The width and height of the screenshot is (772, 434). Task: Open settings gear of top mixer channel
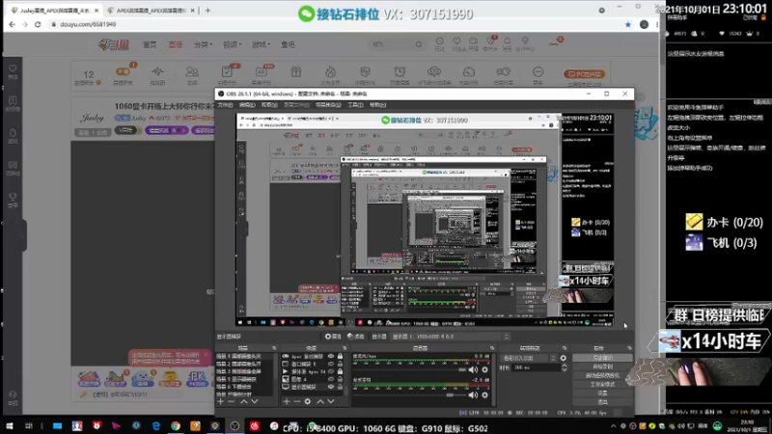pos(485,369)
